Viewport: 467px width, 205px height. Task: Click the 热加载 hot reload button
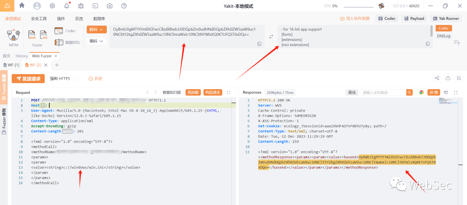[x=193, y=93]
